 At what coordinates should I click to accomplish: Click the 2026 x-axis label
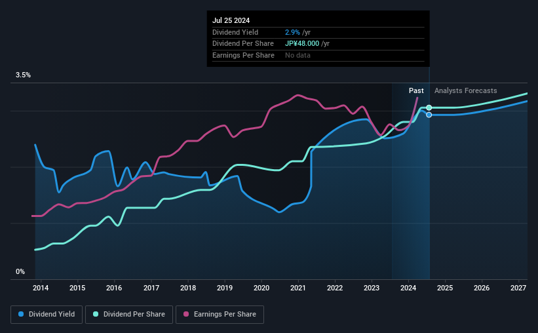pos(482,288)
